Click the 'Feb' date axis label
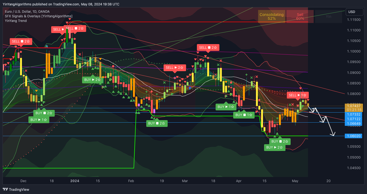Screen dimensions: 367x194 (x=131, y=181)
